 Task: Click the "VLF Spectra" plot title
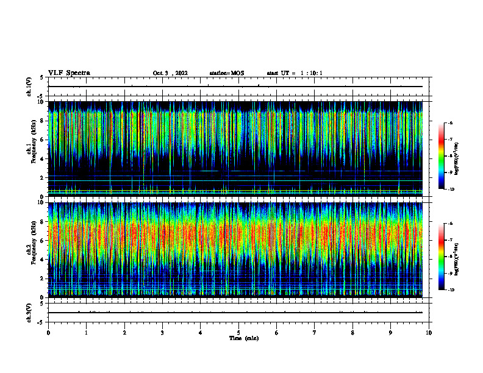(69, 73)
